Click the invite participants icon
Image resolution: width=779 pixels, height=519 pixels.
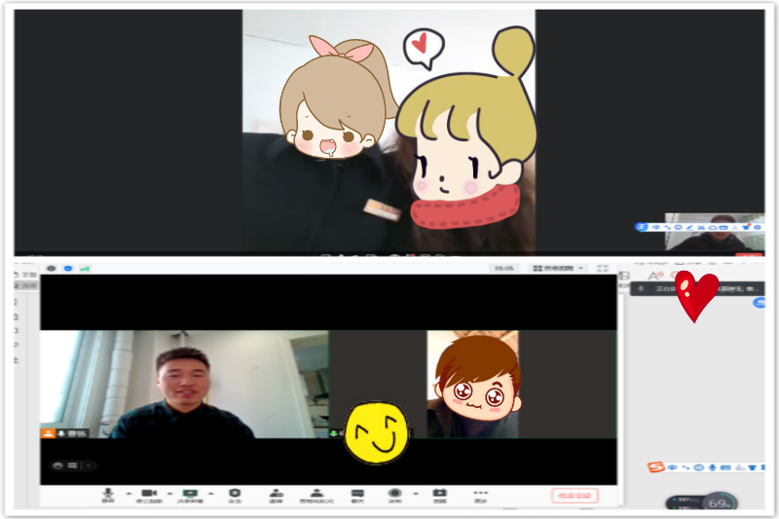277,495
